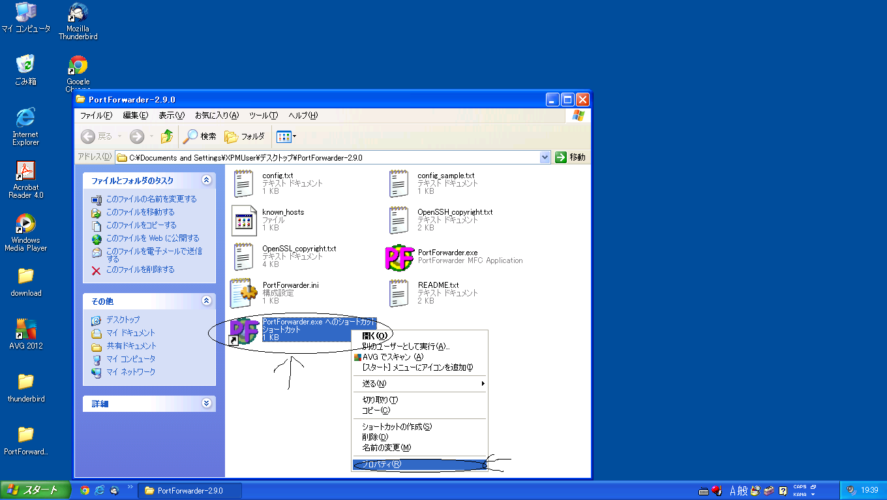Open the Tools (ツール) menu

263,116
